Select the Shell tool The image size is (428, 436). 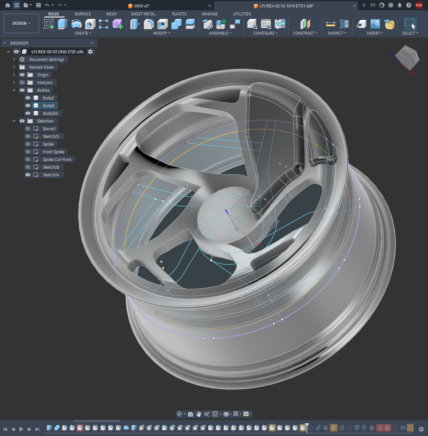pyautogui.click(x=163, y=24)
